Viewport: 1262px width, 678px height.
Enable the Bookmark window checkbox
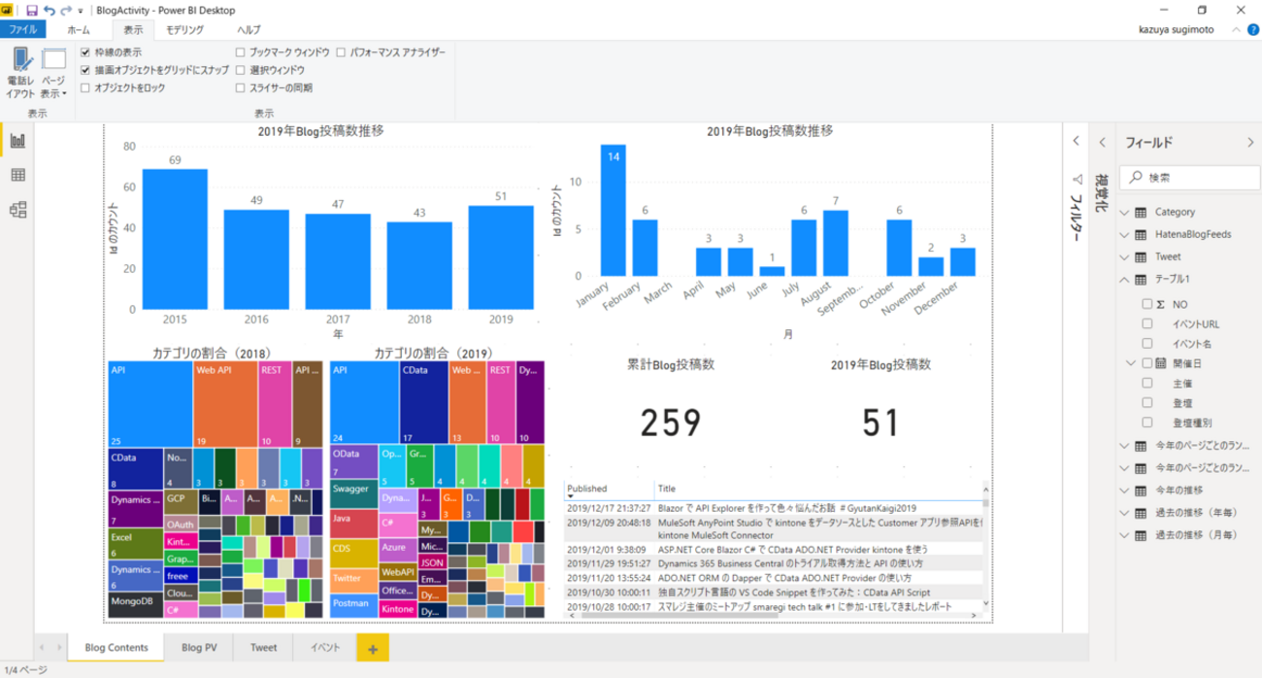point(241,52)
